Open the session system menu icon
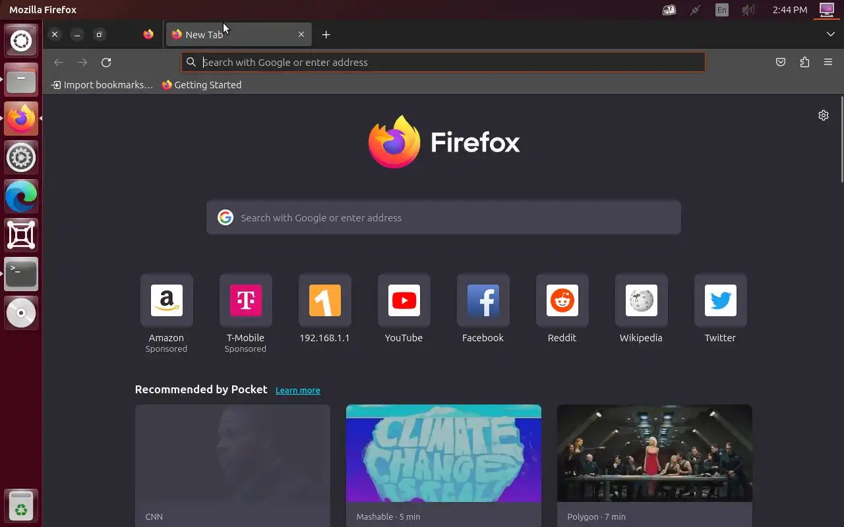The height and width of the screenshot is (527, 844). [x=827, y=10]
